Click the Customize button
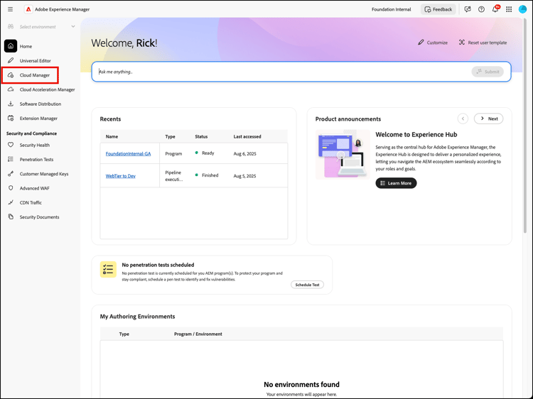 point(433,43)
